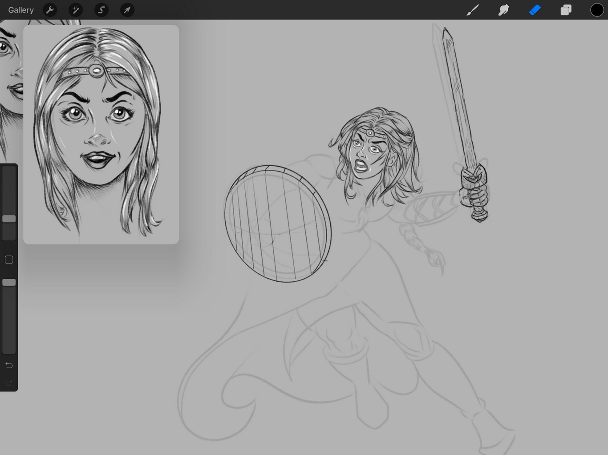Open the Actions wrench menu
608x455 pixels.
click(x=50, y=10)
